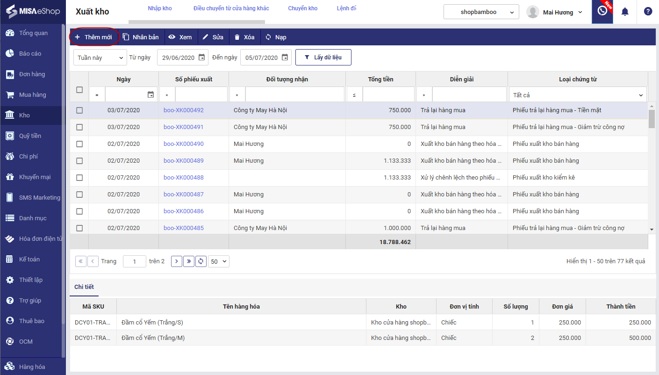Go to next page arrow
The height and width of the screenshot is (375, 659).
coord(177,261)
